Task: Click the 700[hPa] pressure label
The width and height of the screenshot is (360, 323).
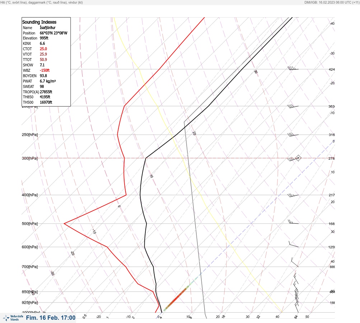Action: (30, 267)
